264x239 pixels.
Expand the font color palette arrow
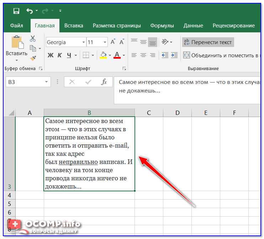124,55
